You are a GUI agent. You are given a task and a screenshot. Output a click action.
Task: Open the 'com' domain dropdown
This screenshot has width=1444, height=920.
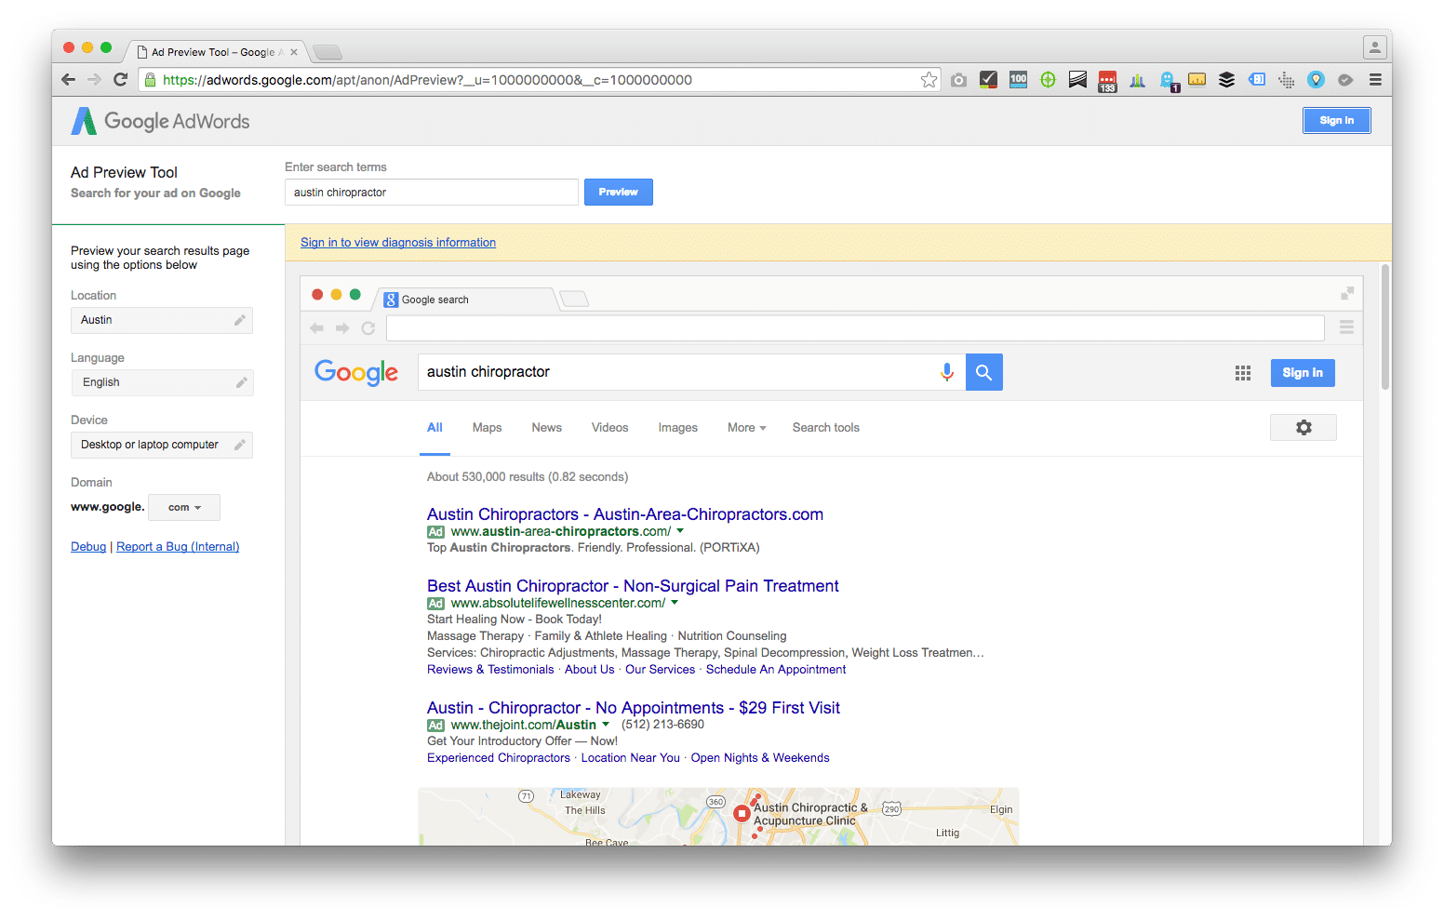183,507
